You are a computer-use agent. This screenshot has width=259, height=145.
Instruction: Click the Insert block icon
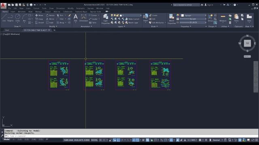145,18
